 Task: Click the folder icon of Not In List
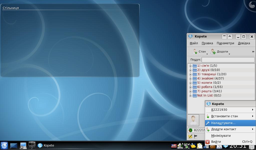[x=194, y=95]
